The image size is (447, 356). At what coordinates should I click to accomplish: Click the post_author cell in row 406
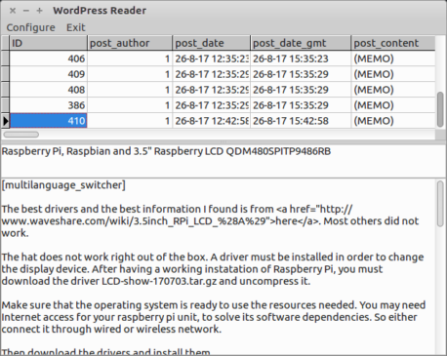click(x=130, y=59)
